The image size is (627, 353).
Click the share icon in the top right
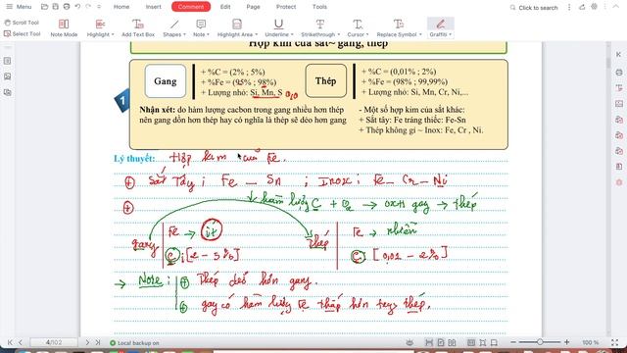[x=582, y=7]
